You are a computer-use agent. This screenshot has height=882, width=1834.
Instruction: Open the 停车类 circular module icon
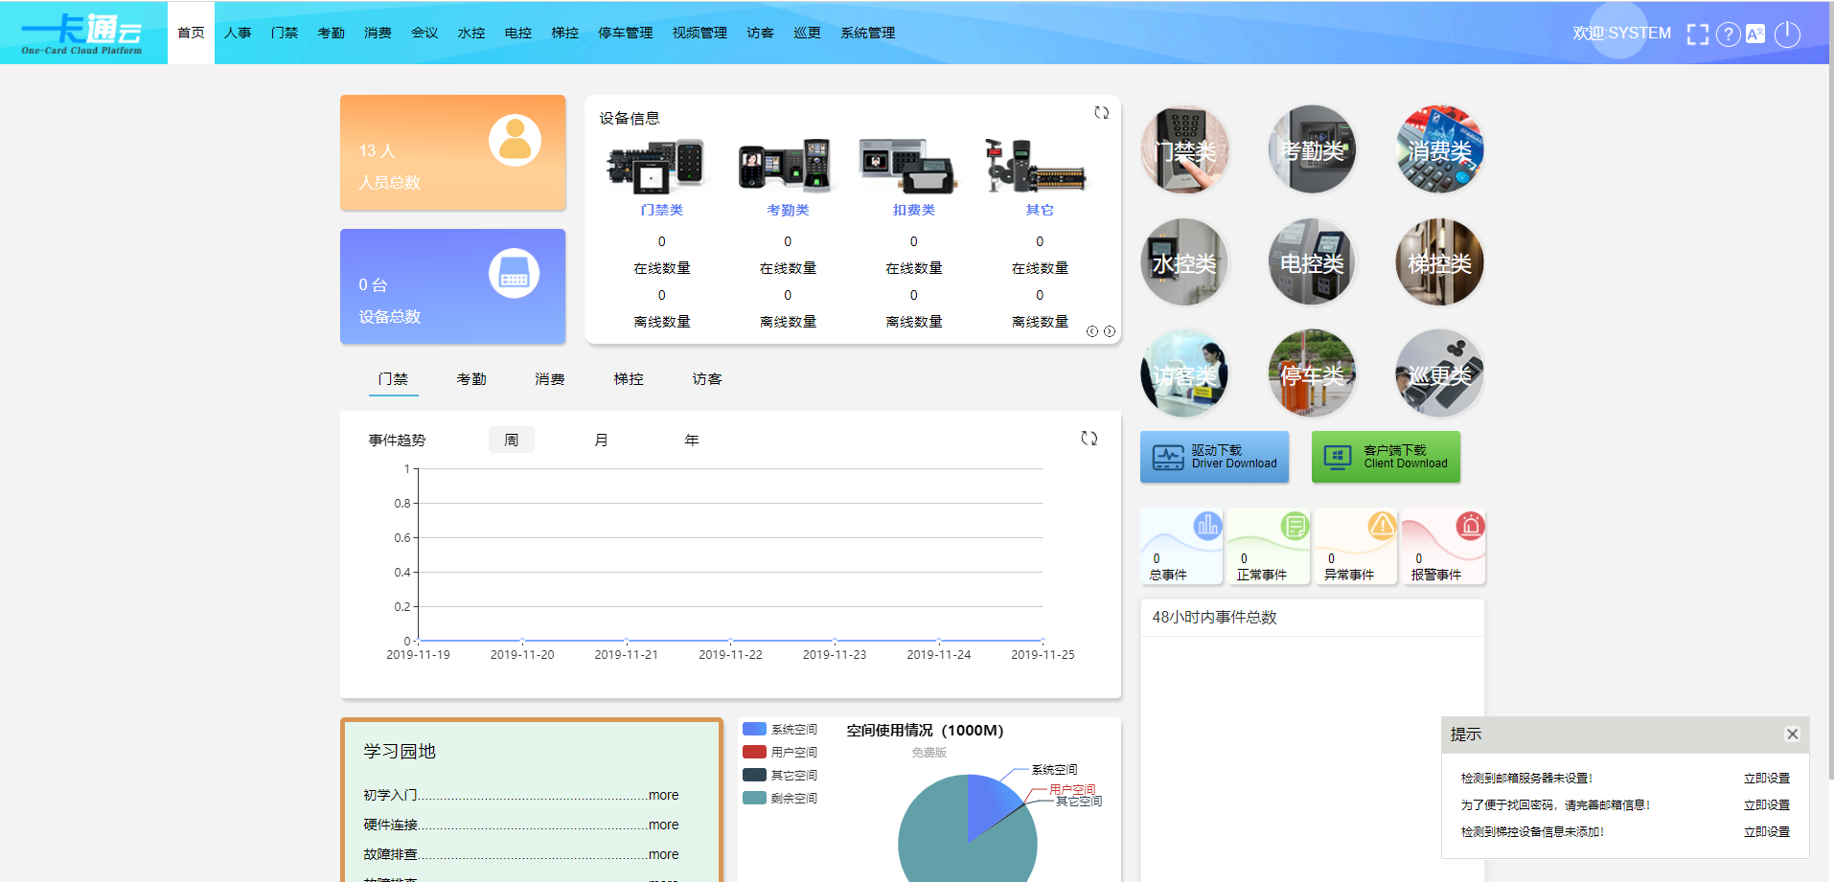tap(1312, 374)
